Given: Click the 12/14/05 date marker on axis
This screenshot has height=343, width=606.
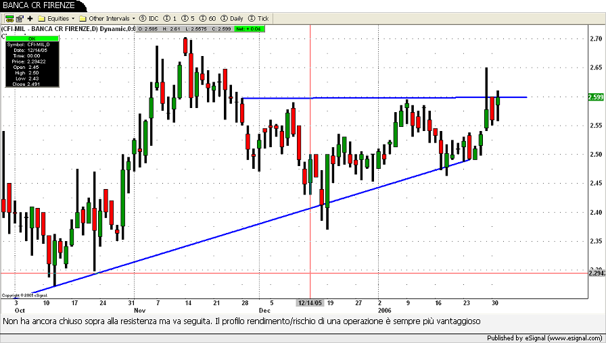Looking at the screenshot, I should [x=310, y=303].
